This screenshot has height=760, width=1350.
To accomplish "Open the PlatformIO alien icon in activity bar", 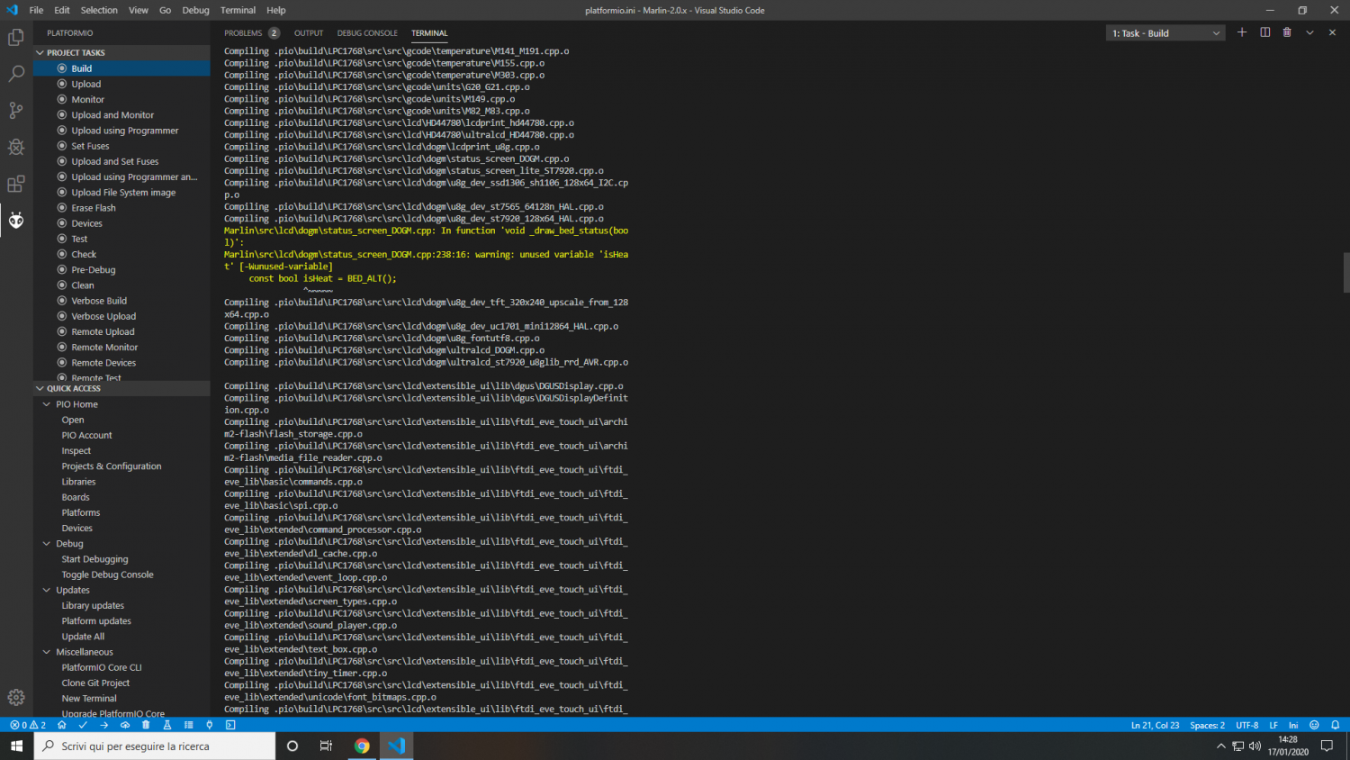I will (16, 220).
